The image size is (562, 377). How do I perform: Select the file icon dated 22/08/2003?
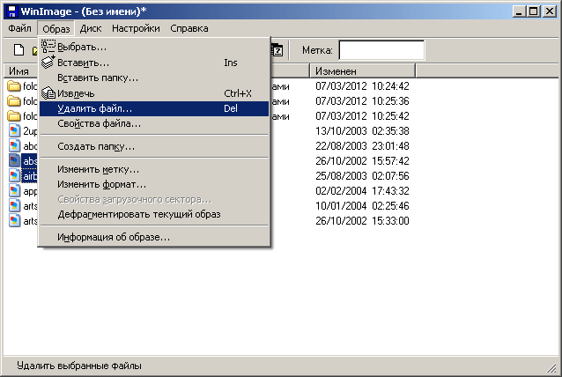point(14,146)
